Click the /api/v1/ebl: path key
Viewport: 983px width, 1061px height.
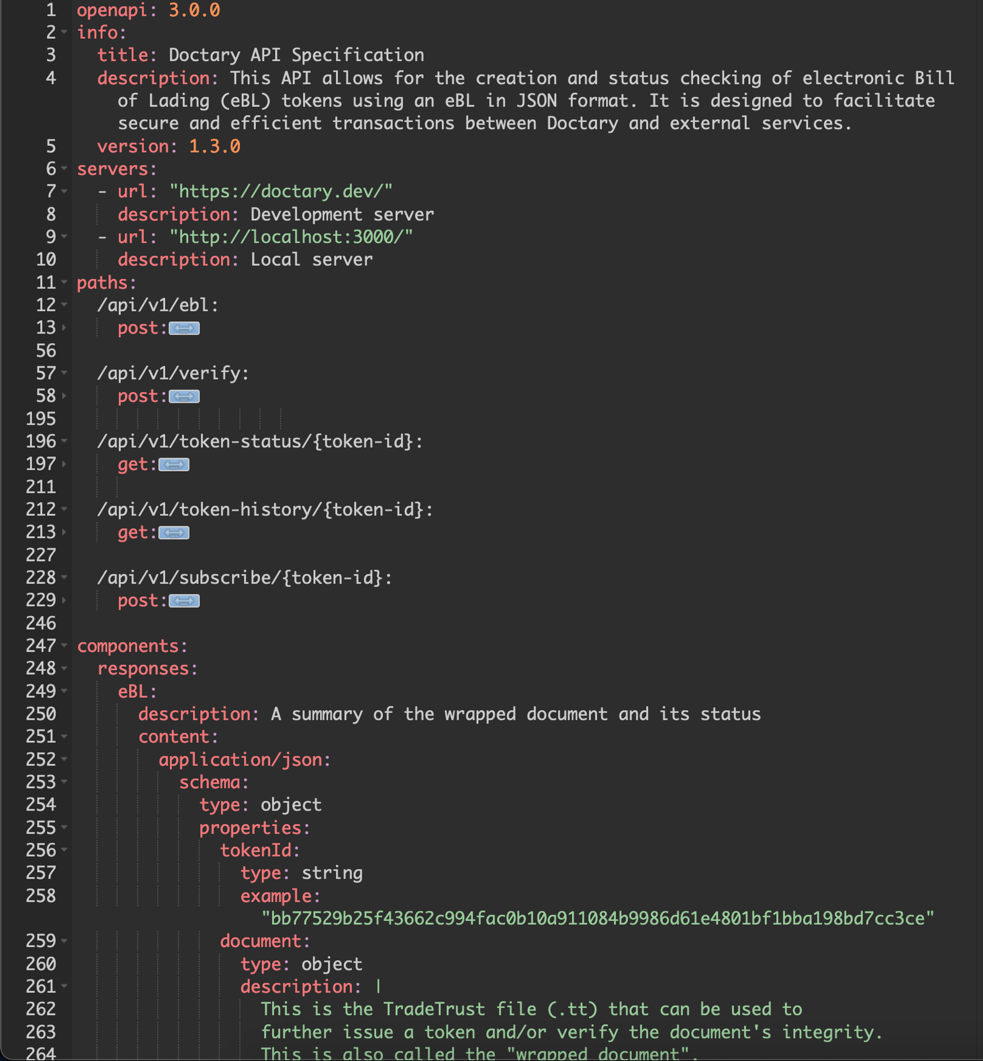point(158,305)
